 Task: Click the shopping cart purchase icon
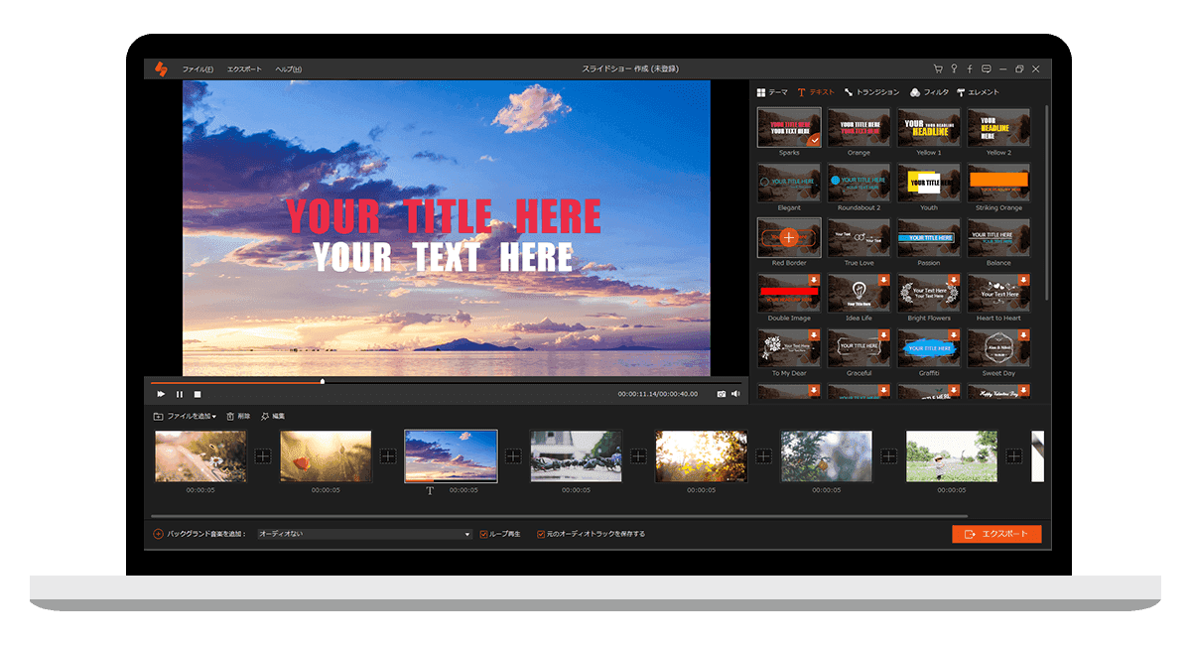938,68
